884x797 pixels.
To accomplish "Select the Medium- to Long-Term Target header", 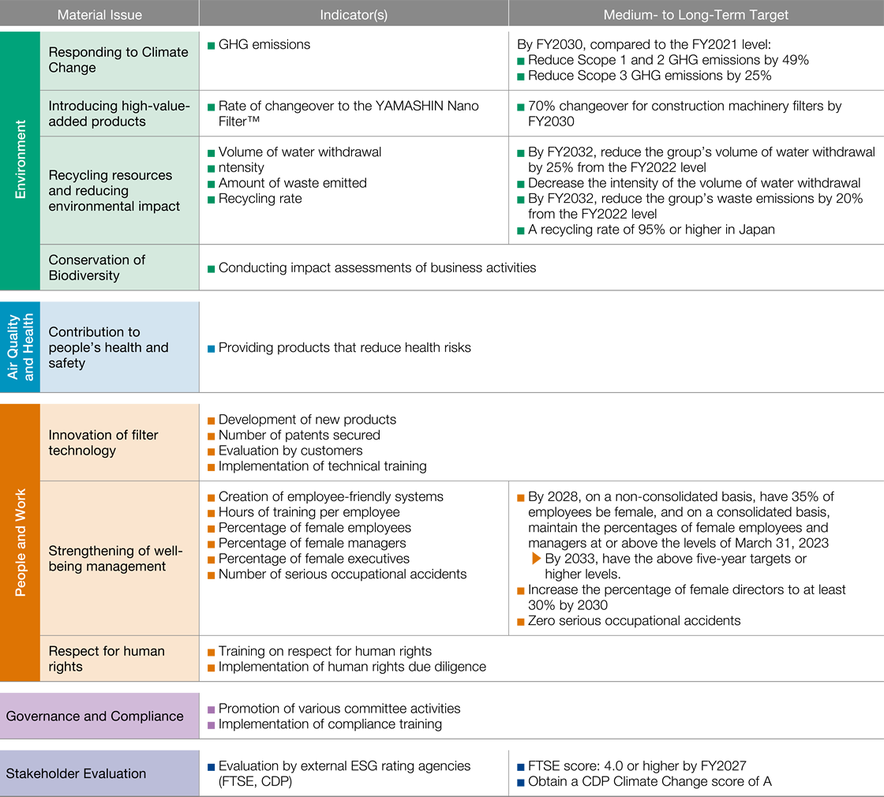I will tap(695, 14).
